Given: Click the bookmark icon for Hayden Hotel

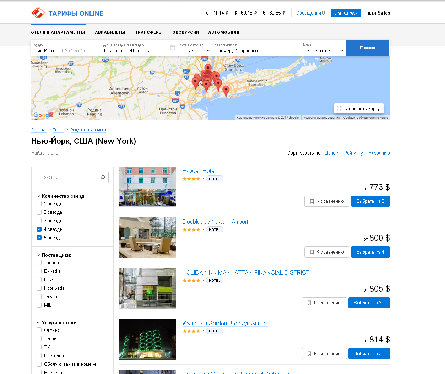Looking at the screenshot, I should click(x=312, y=201).
